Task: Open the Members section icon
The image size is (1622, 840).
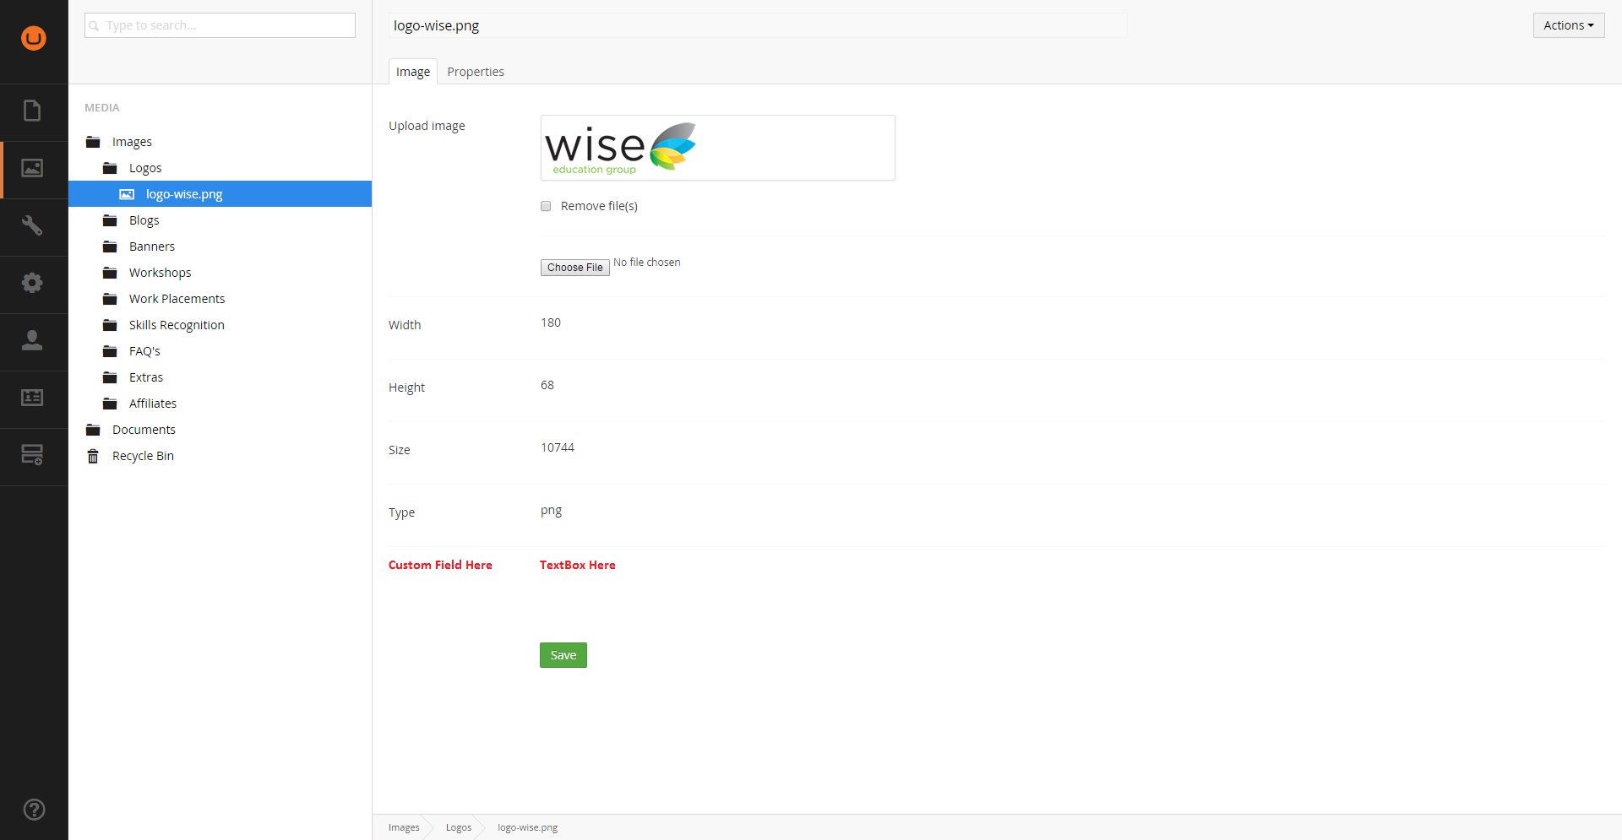Action: [x=32, y=398]
